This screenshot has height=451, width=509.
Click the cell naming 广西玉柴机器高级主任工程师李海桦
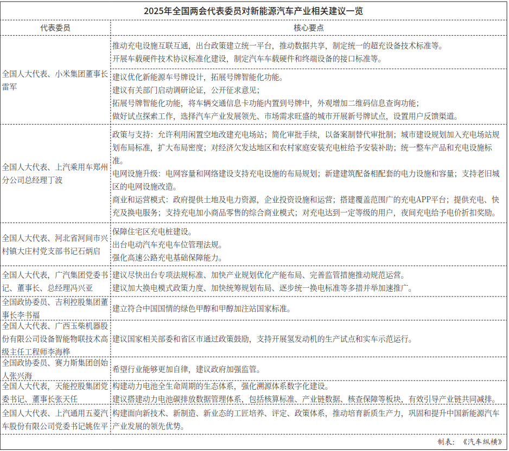[55, 339]
